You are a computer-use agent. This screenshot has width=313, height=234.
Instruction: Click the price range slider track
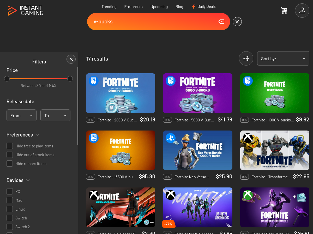(38, 79)
